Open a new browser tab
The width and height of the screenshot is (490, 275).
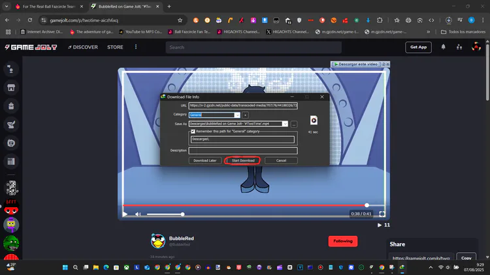169,7
